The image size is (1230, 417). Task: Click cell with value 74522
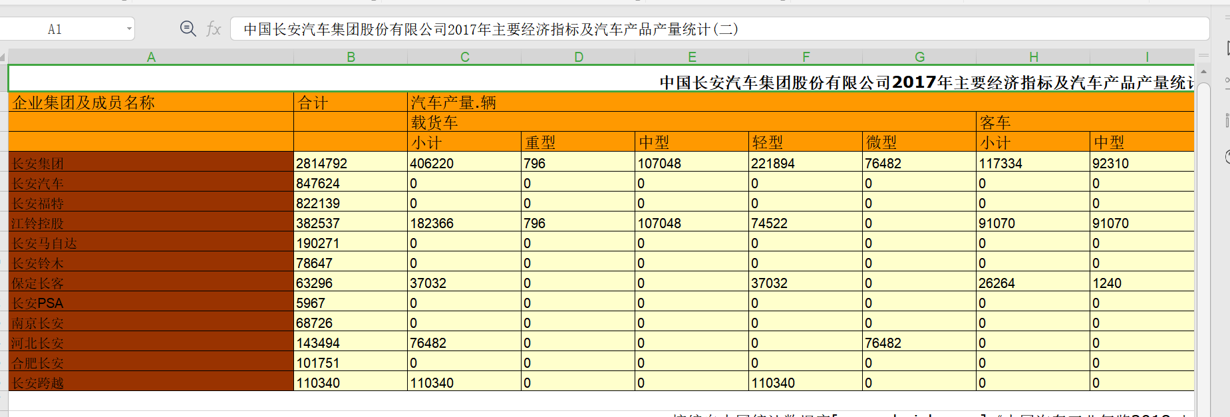(x=806, y=222)
